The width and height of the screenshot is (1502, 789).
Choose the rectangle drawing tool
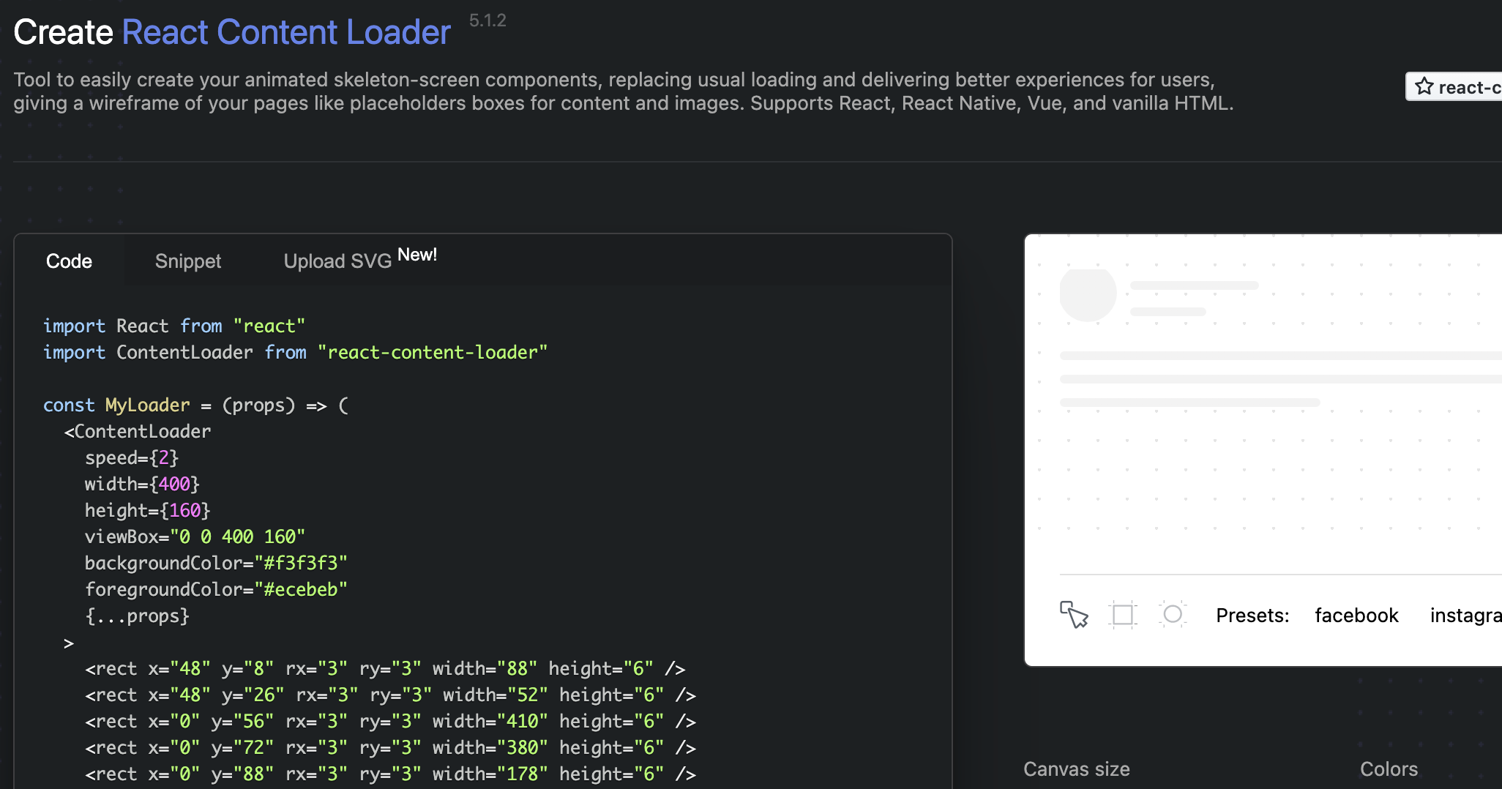[x=1122, y=615]
